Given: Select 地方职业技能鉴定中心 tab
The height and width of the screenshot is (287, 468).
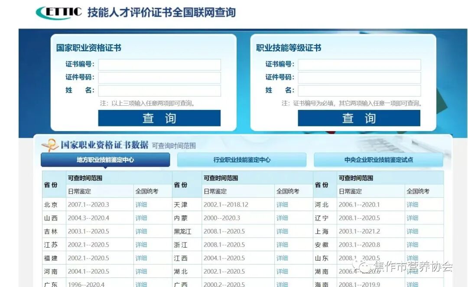Looking at the screenshot, I should tap(105, 160).
